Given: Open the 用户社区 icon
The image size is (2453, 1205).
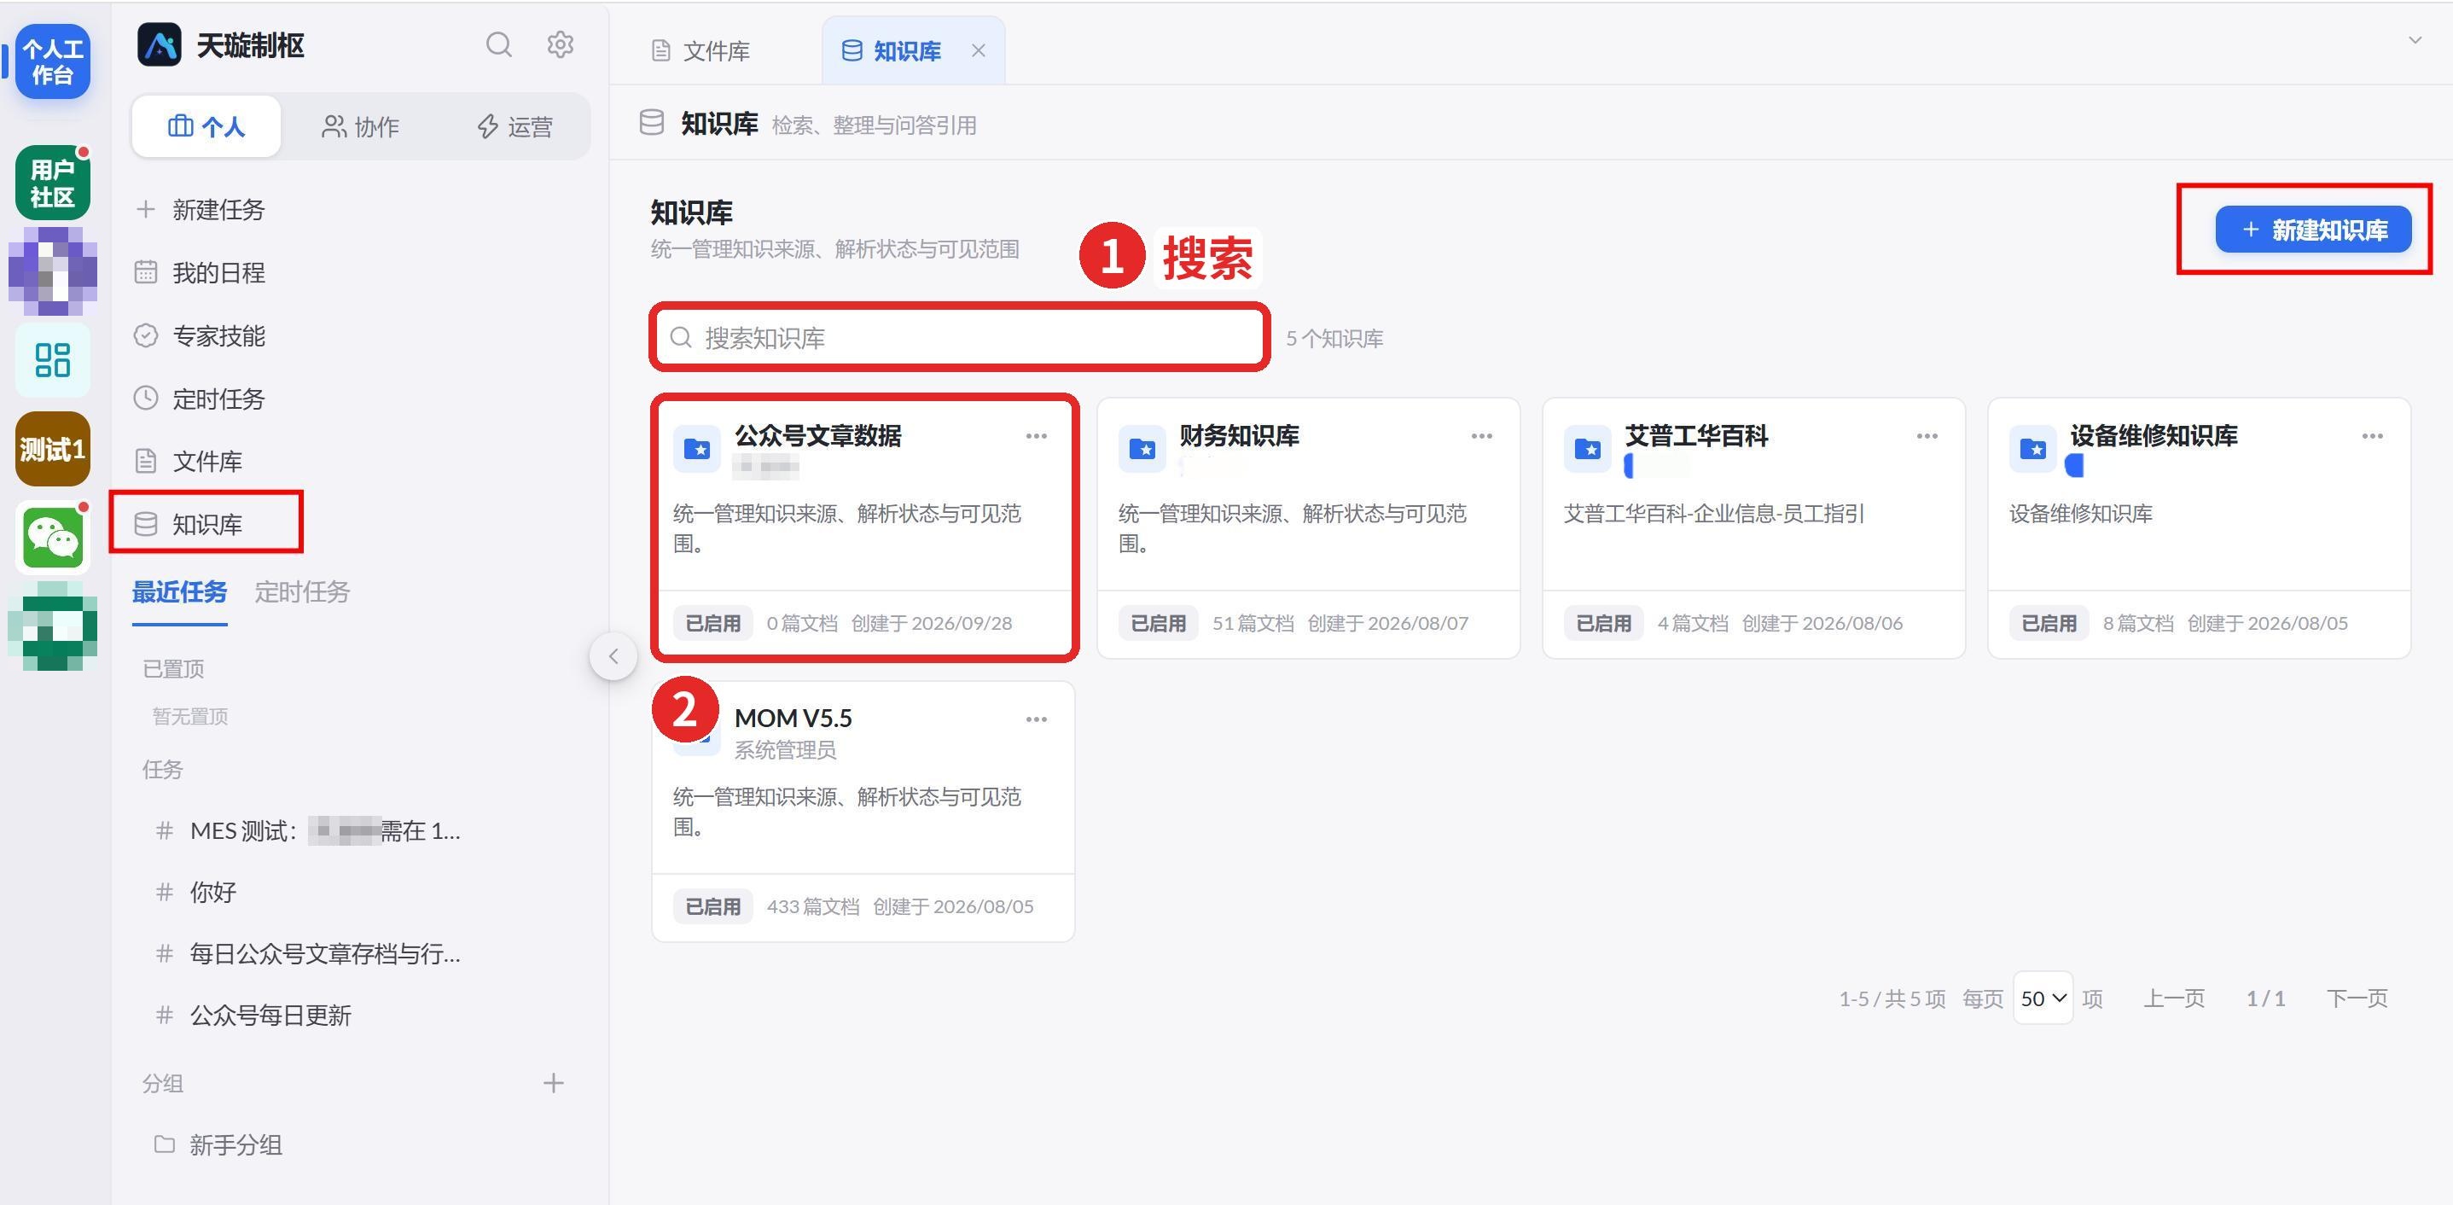Looking at the screenshot, I should pyautogui.click(x=52, y=183).
